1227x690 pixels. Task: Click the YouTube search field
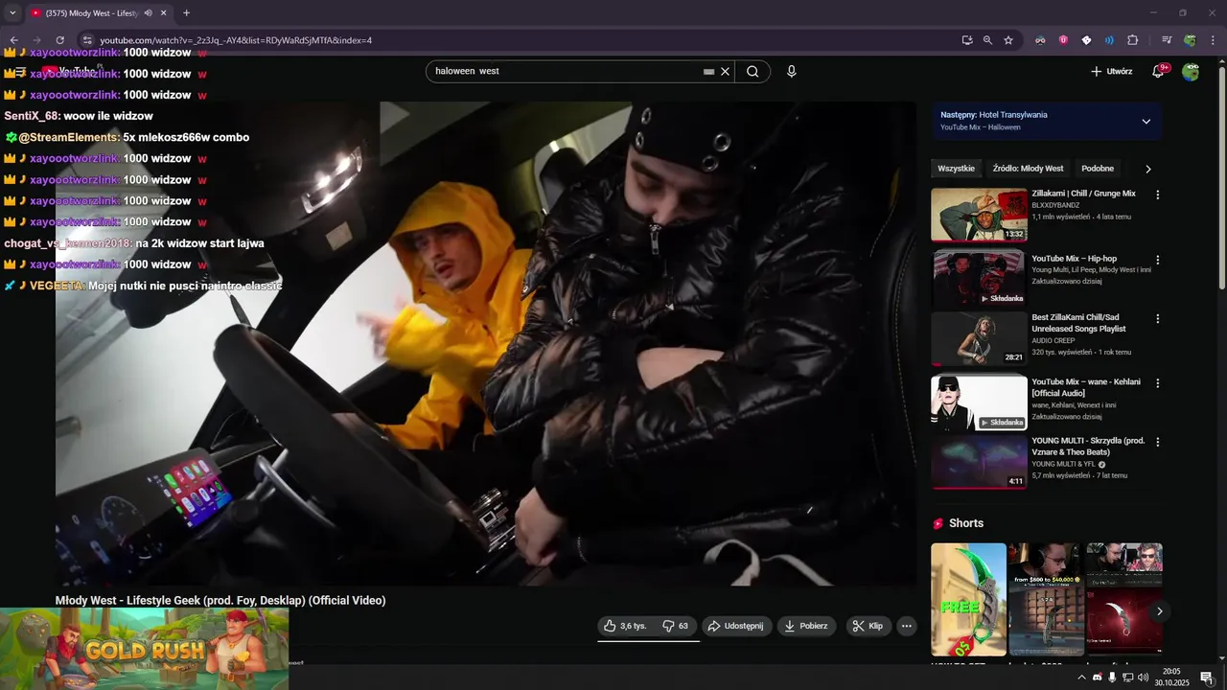[566, 71]
